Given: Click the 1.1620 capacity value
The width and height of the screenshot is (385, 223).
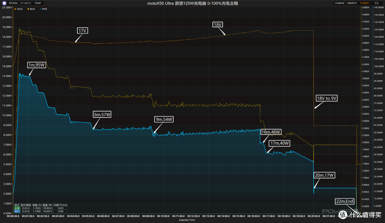Looking at the screenshot, I should pos(37,208).
